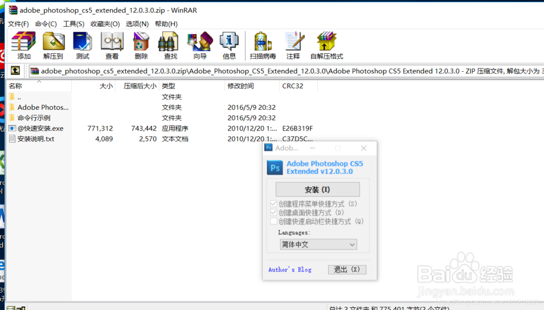Viewport: 544px width, 310px height.
Task: Select the @快速安装.exe file icon
Action: [x=12, y=128]
